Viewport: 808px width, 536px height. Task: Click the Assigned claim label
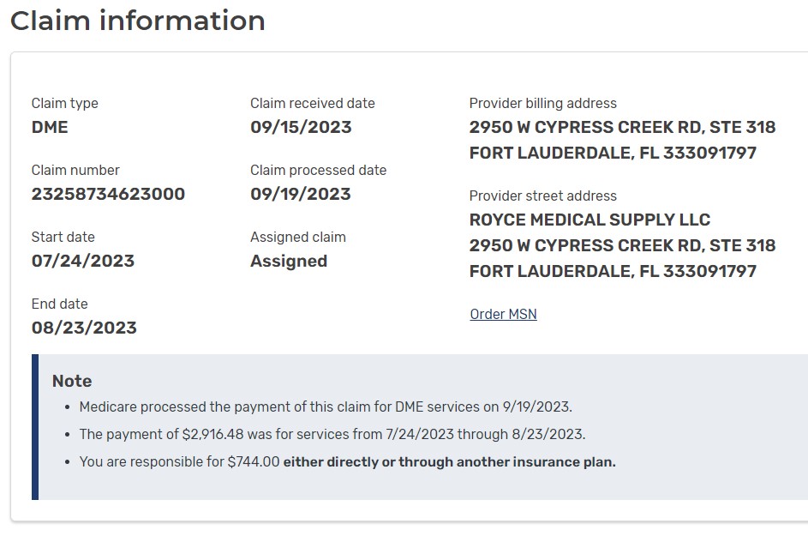298,237
